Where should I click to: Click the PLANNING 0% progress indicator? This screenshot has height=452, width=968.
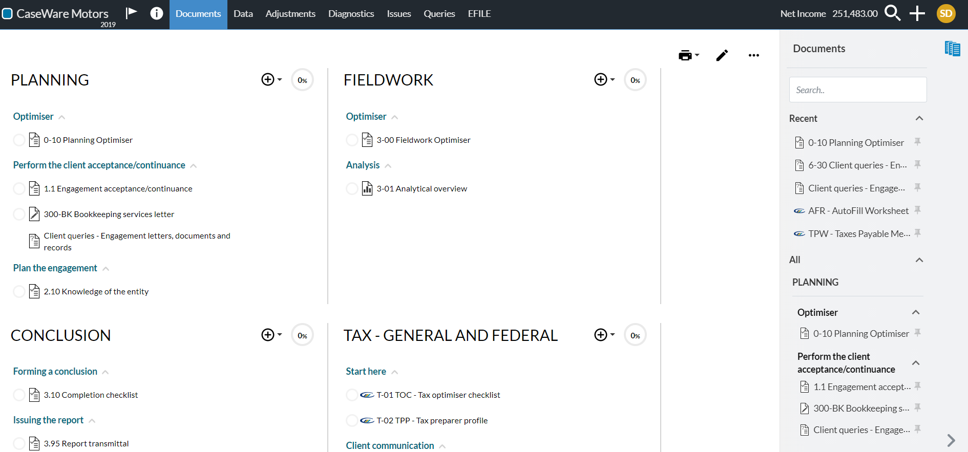click(x=302, y=80)
